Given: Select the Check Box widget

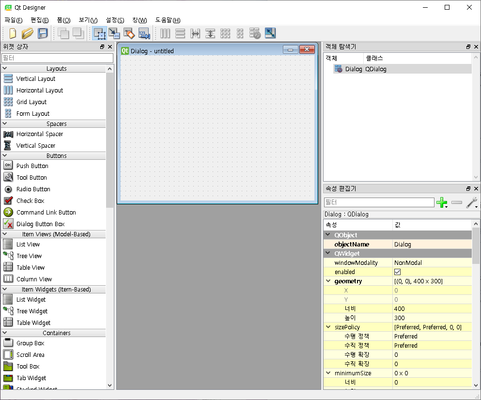Looking at the screenshot, I should pyautogui.click(x=31, y=200).
